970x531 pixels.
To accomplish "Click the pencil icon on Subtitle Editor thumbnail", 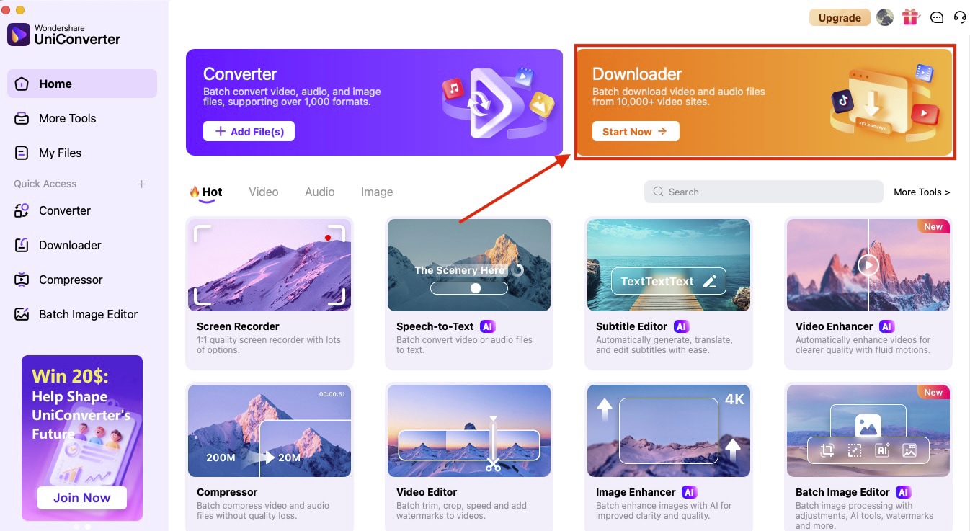I will (x=710, y=281).
